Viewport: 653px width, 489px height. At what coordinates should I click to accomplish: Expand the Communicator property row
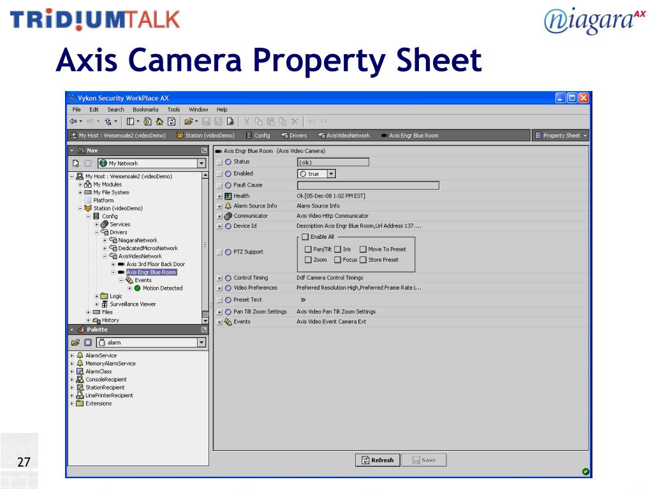219,216
